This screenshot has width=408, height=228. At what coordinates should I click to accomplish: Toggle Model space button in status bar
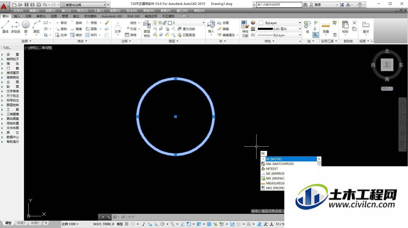point(120,224)
